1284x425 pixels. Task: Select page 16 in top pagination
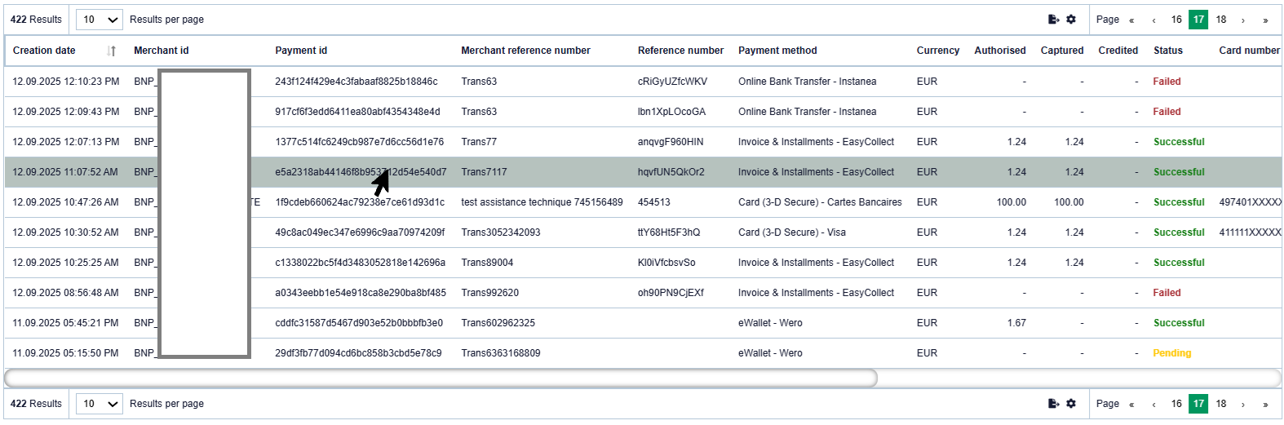[1176, 20]
